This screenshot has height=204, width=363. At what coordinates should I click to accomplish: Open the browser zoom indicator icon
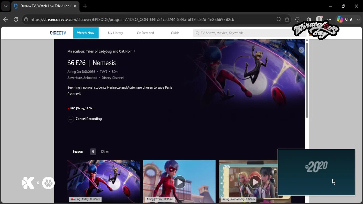pyautogui.click(x=279, y=20)
